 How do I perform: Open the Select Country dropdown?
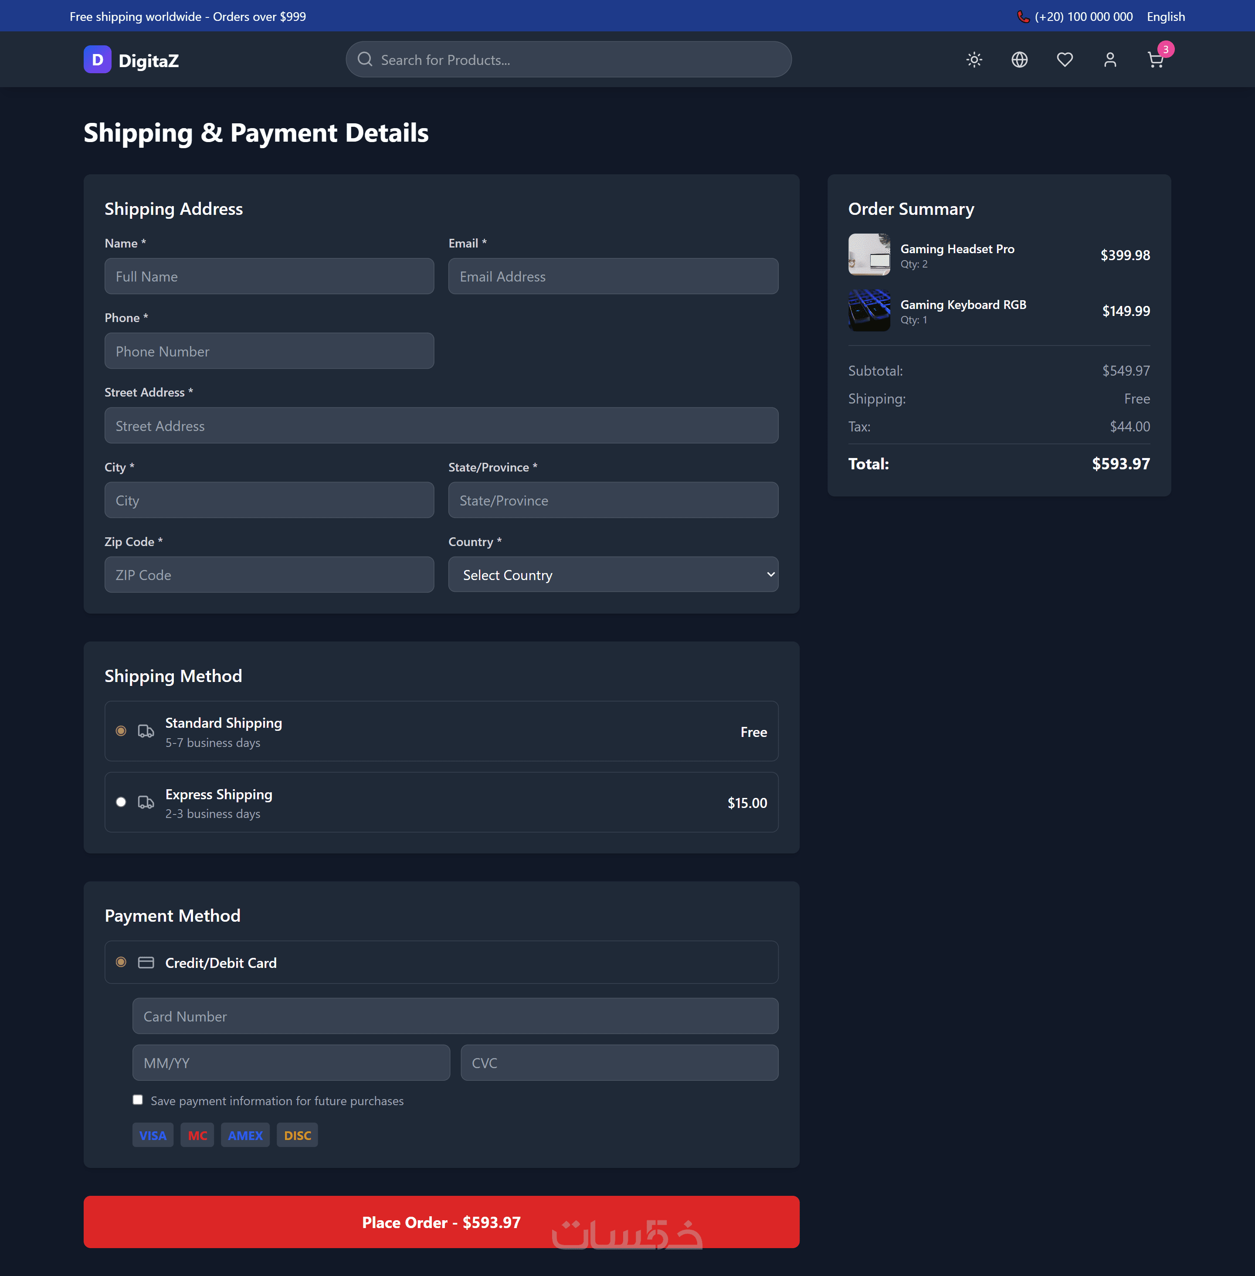pos(613,575)
